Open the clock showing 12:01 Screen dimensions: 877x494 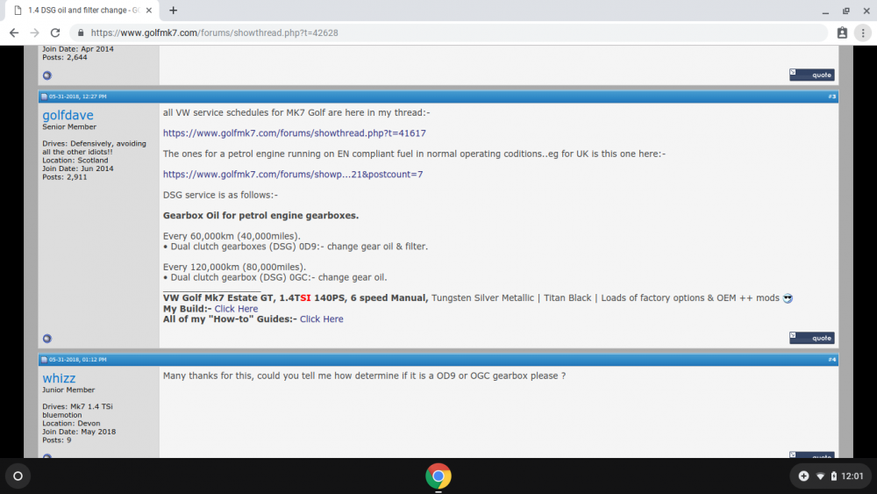point(852,476)
